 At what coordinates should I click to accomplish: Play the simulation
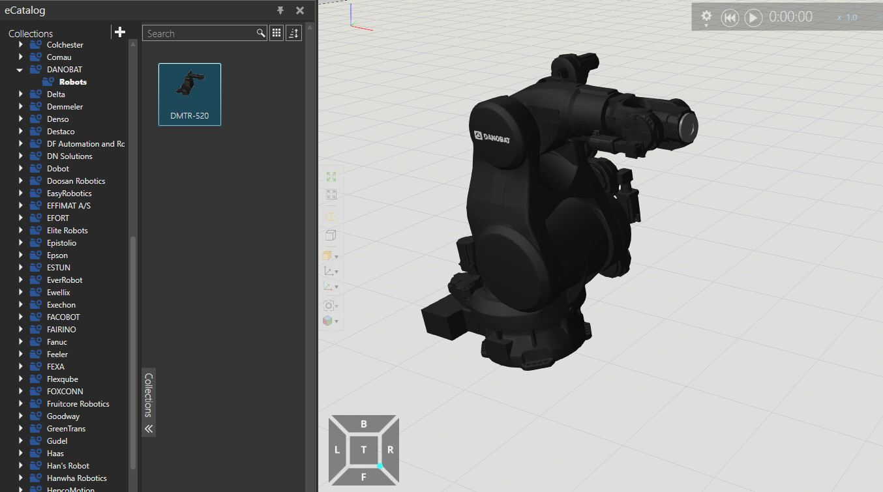point(753,18)
